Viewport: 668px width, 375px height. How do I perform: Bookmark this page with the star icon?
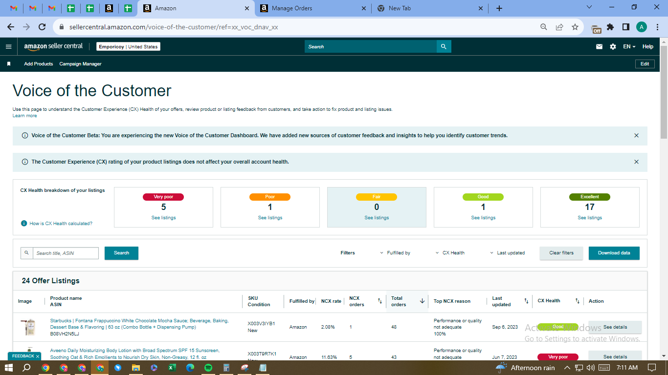[575, 27]
